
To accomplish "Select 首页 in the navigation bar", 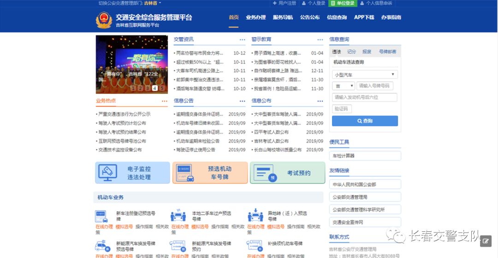I will tap(234, 17).
